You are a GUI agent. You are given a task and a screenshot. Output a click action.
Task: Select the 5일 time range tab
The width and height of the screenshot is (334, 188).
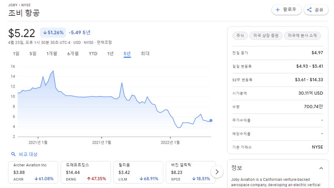point(33,54)
